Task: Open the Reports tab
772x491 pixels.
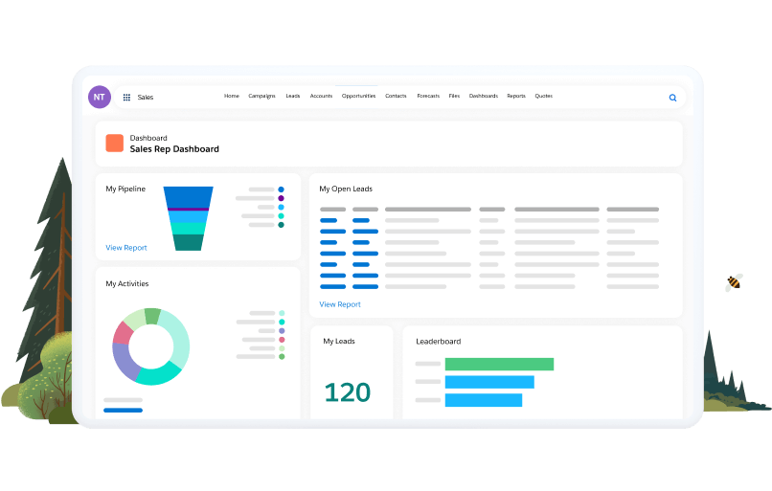Action: click(x=516, y=96)
